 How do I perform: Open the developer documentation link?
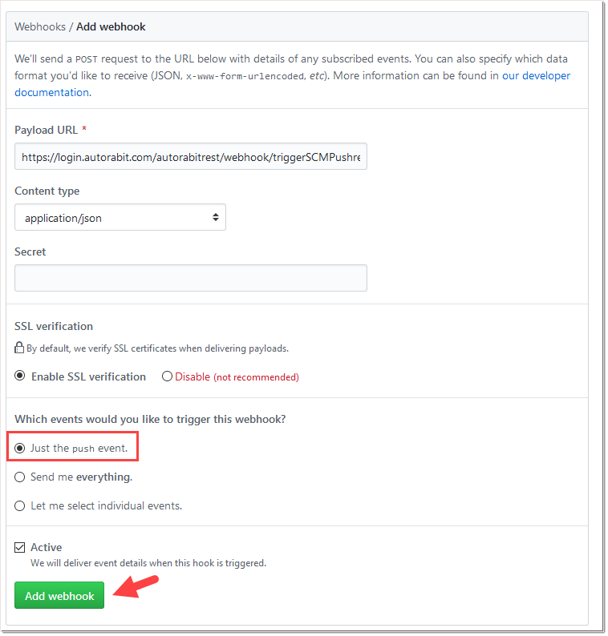[536, 75]
